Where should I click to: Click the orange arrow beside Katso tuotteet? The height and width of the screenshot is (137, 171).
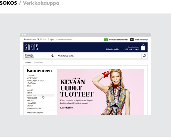[75, 108]
